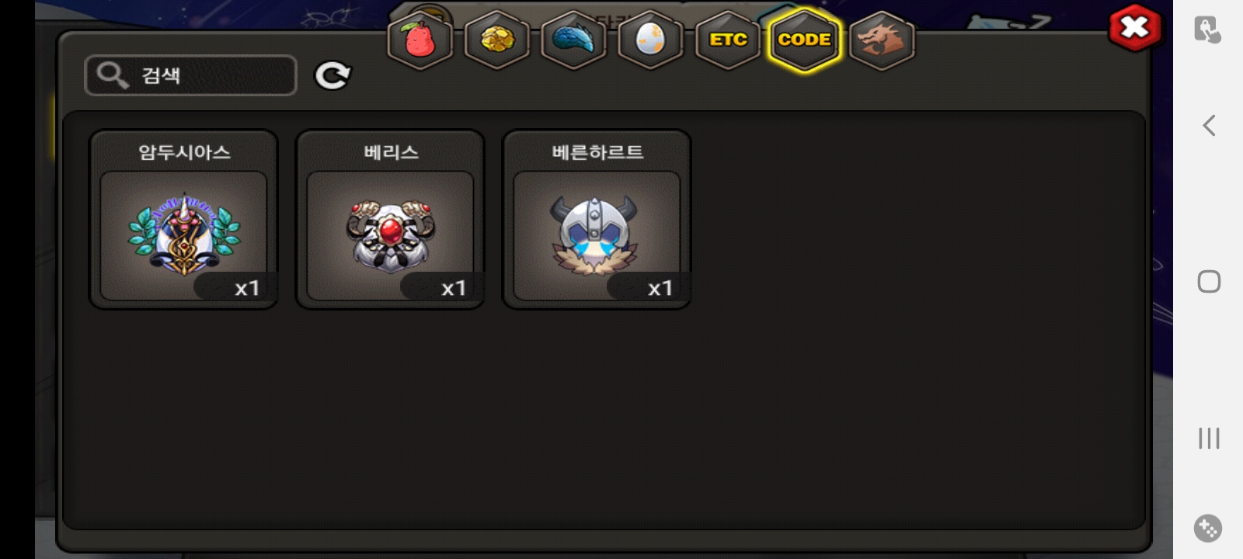The height and width of the screenshot is (559, 1243).
Task: Click the refresh arrow icon
Action: click(333, 75)
